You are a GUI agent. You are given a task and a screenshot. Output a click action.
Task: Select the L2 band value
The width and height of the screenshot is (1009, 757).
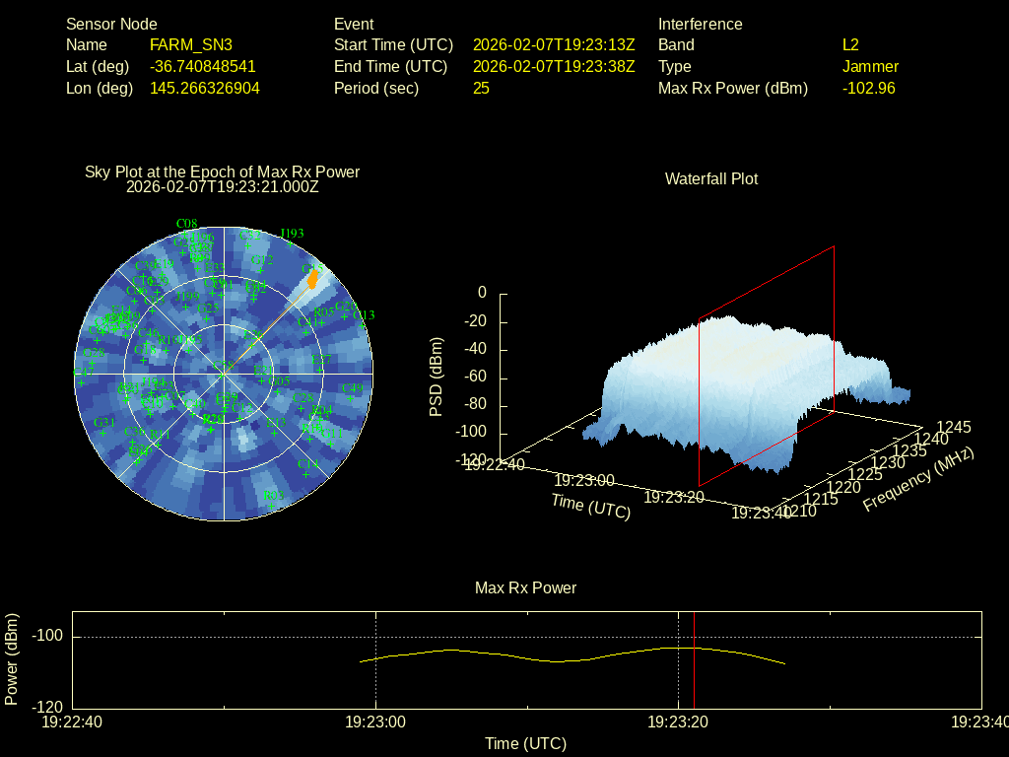click(x=850, y=44)
